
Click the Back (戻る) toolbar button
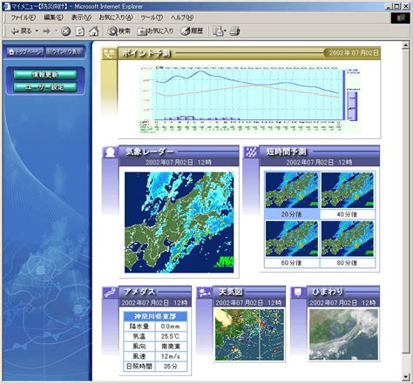point(21,30)
